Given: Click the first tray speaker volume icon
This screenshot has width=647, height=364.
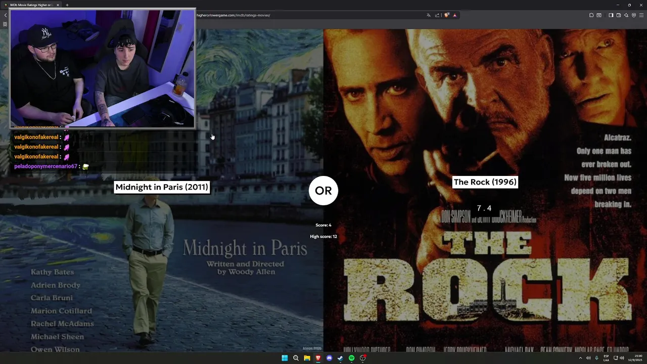Looking at the screenshot, I should 588,358.
